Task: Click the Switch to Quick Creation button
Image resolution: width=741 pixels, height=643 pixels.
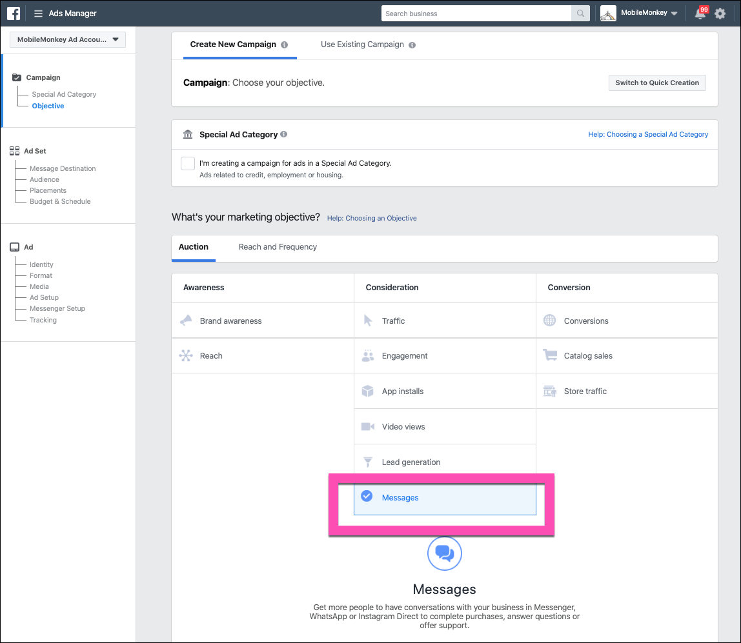Action: pos(657,83)
